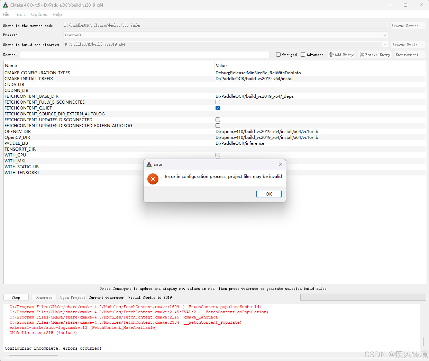Click the Stop button
Viewport: 429px width, 361px height.
(x=16, y=297)
